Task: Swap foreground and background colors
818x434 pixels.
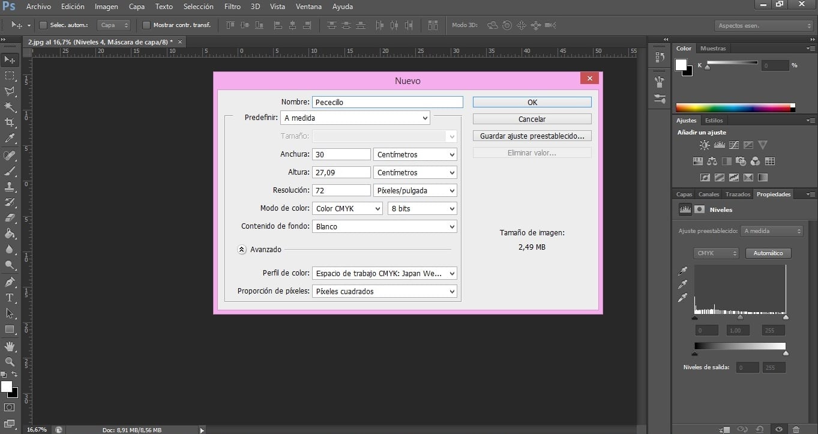Action: point(15,374)
